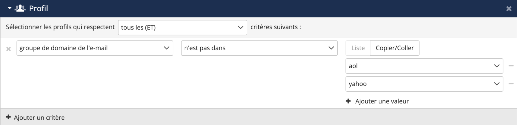Click the plus icon beside Ajouter un critère
Screen dimensions: 517x125
point(8,117)
